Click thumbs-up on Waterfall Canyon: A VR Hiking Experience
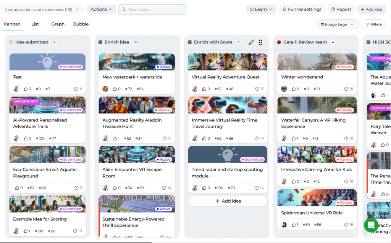The width and height of the screenshot is (391, 243). (x=294, y=138)
